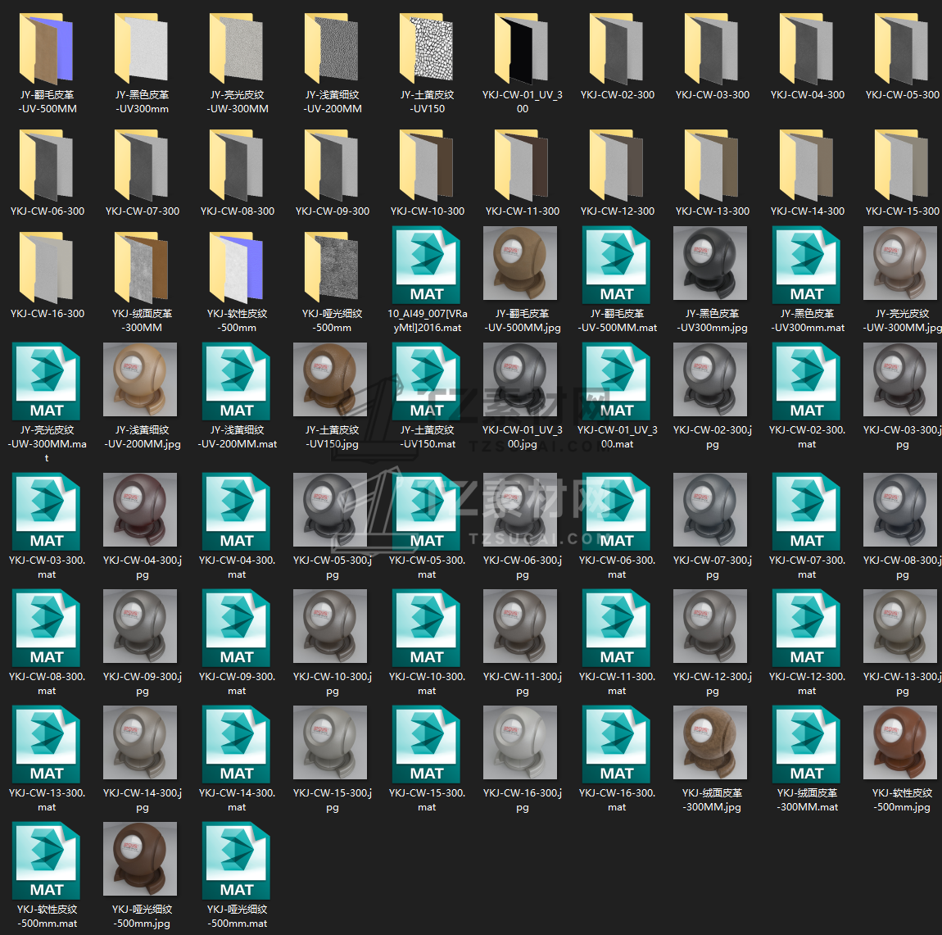Image resolution: width=942 pixels, height=935 pixels.
Task: Open YKJ-哑光细纹-500mm.jpg thumbnail
Action: (x=140, y=860)
